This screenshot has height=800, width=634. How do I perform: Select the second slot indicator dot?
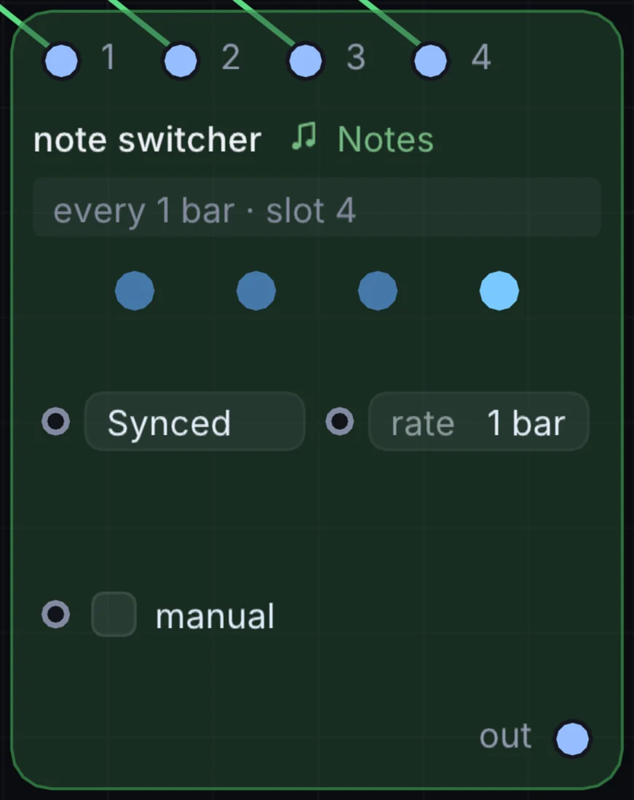coord(256,291)
